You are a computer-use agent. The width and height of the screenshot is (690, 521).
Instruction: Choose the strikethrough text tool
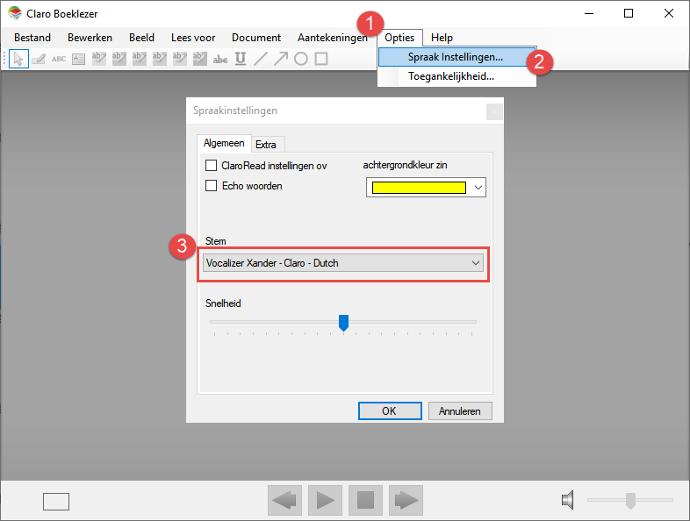click(x=220, y=59)
